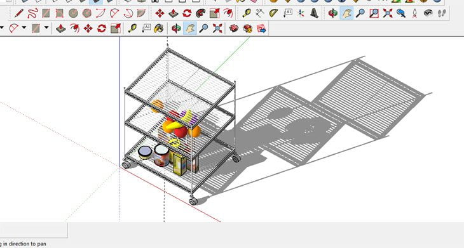Select the Position Camera tool

[414, 13]
